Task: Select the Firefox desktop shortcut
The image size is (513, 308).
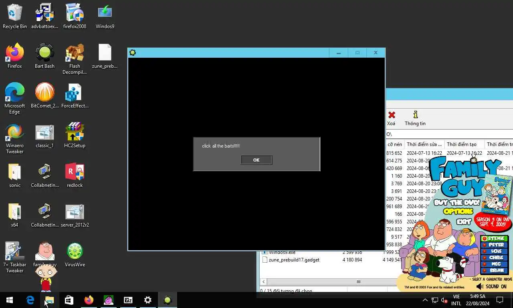Action: pos(15,56)
